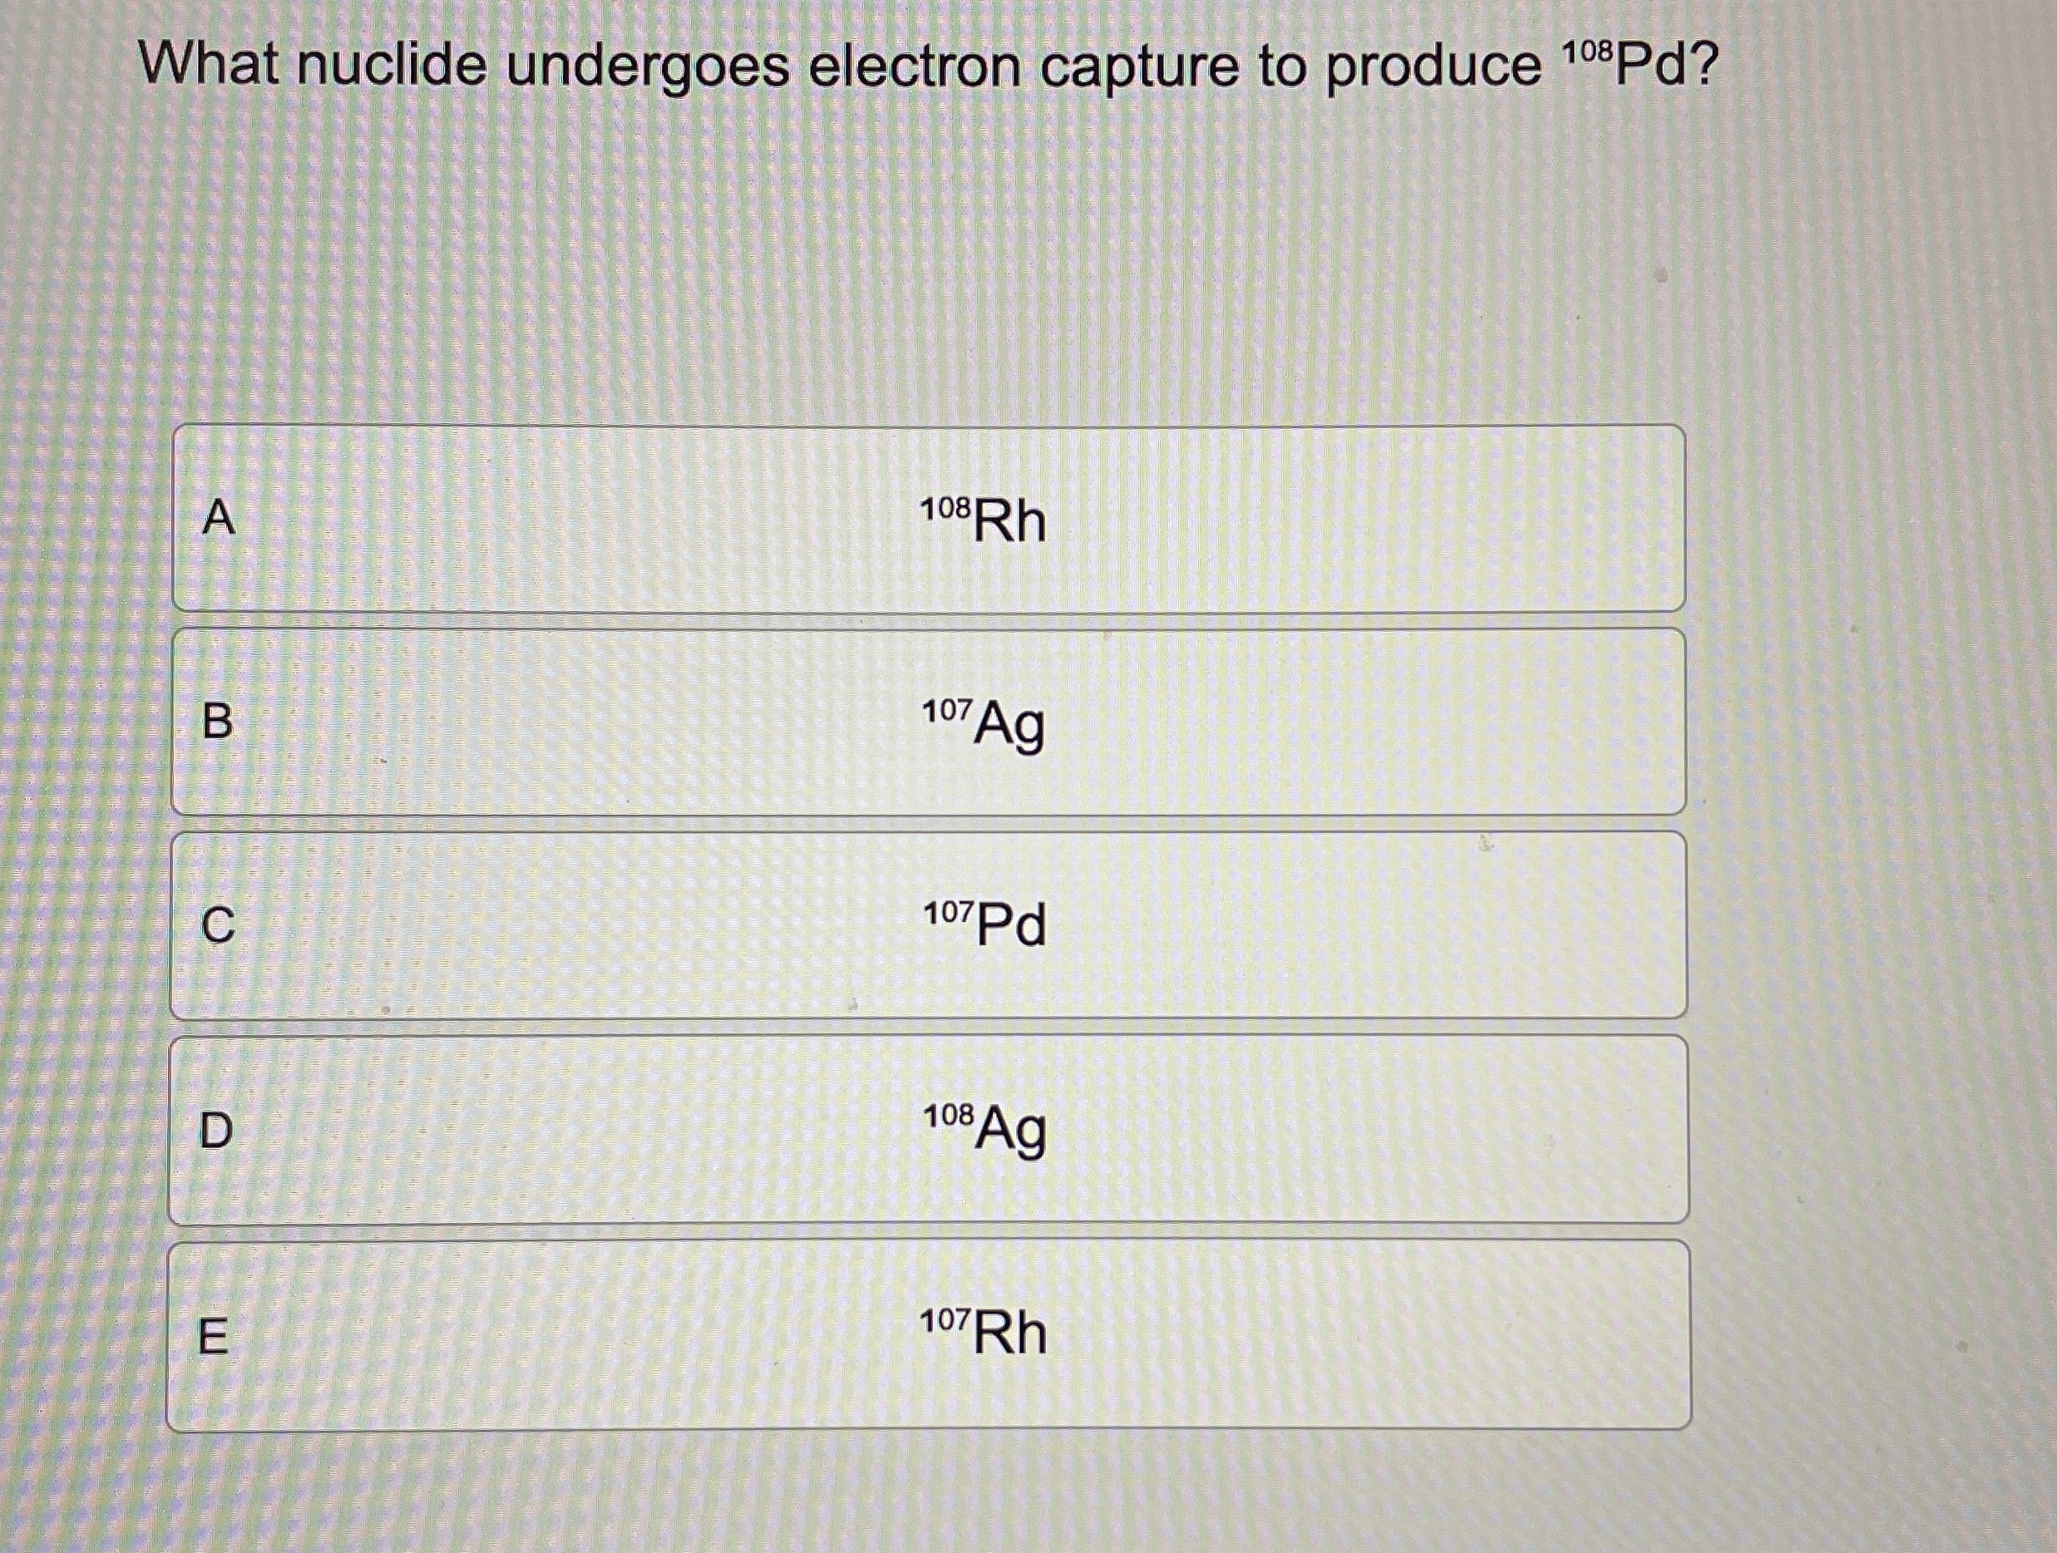
Task: Select answer option A 108Rh
Action: coord(929,518)
